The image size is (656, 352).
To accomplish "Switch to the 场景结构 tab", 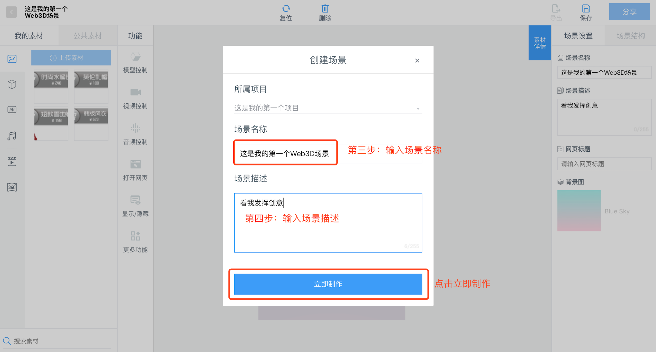I will tap(630, 36).
